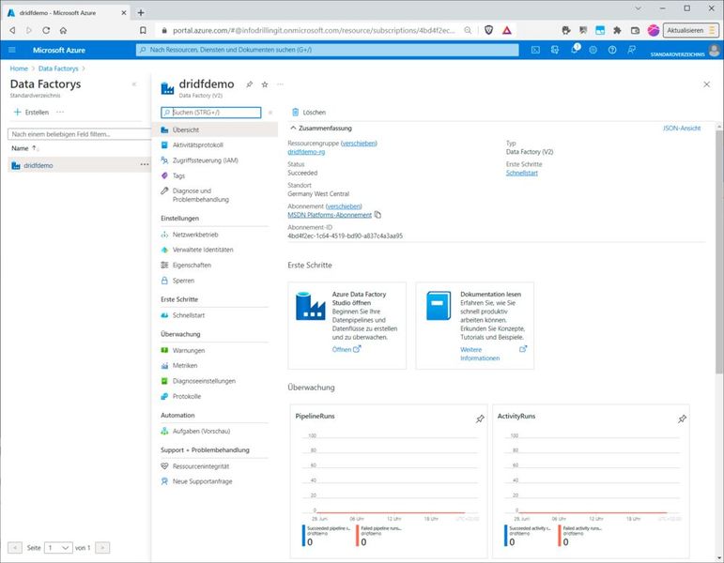724x563 pixels.
Task: Open account avatar in Azure header
Action: 714,50
